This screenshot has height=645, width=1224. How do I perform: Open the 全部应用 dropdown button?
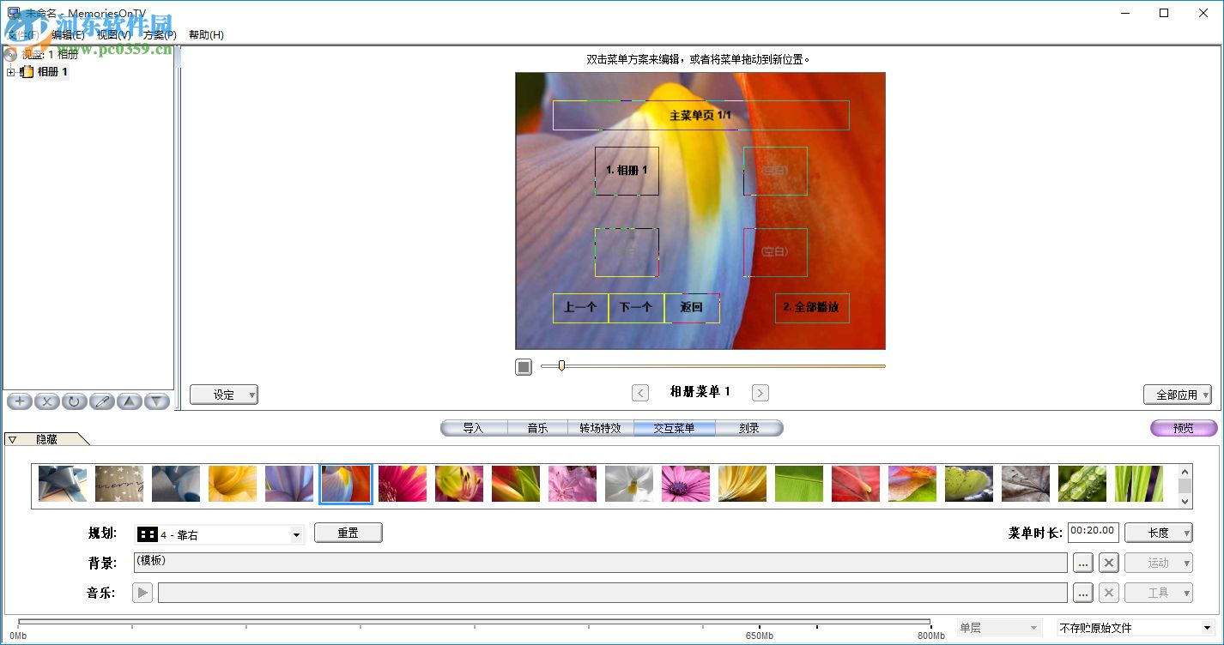tap(1177, 395)
